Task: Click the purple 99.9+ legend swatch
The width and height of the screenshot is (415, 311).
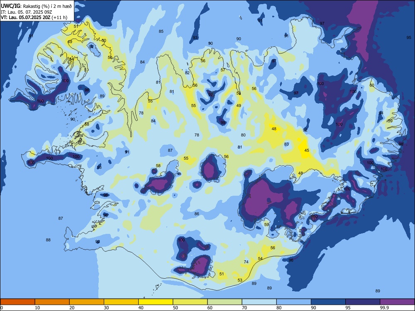Action: (x=397, y=302)
